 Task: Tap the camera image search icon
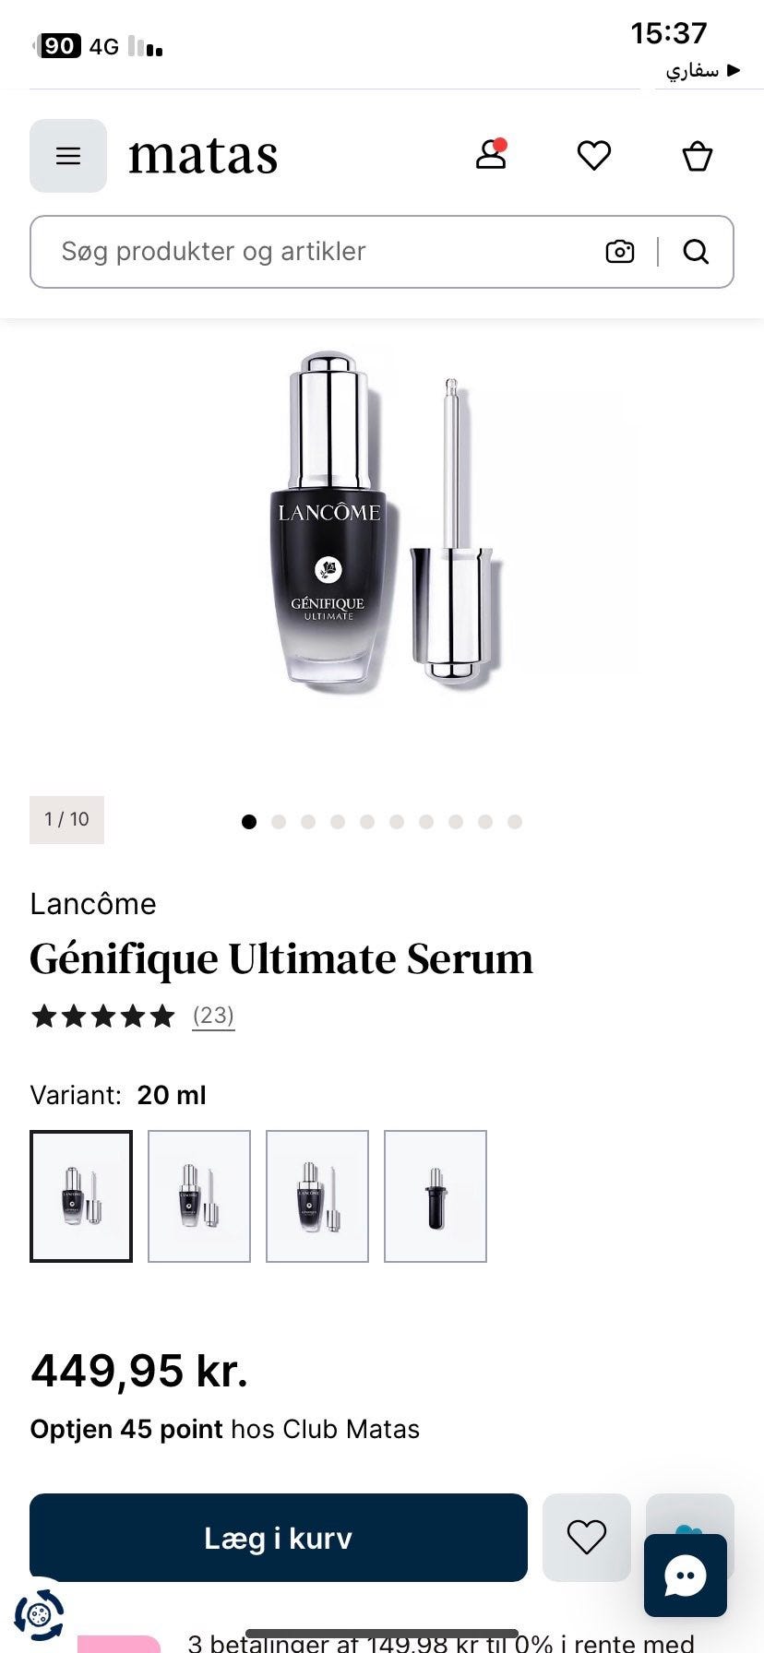click(620, 252)
